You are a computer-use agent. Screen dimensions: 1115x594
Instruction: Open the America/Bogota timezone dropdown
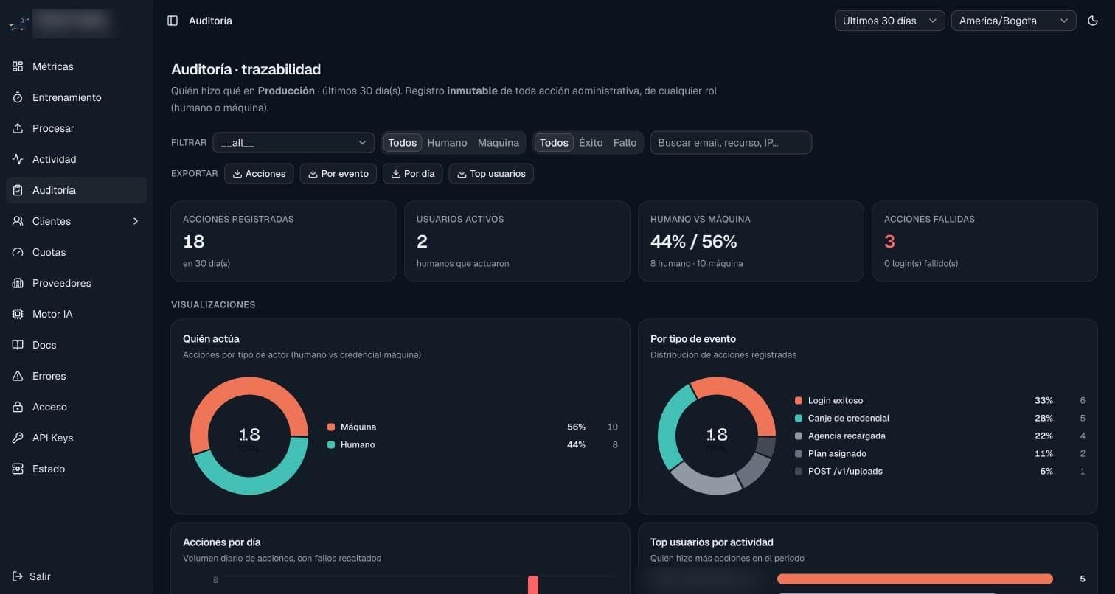(x=1013, y=21)
